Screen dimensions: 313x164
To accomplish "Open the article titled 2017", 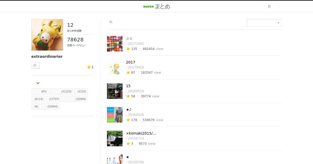I will (130, 62).
